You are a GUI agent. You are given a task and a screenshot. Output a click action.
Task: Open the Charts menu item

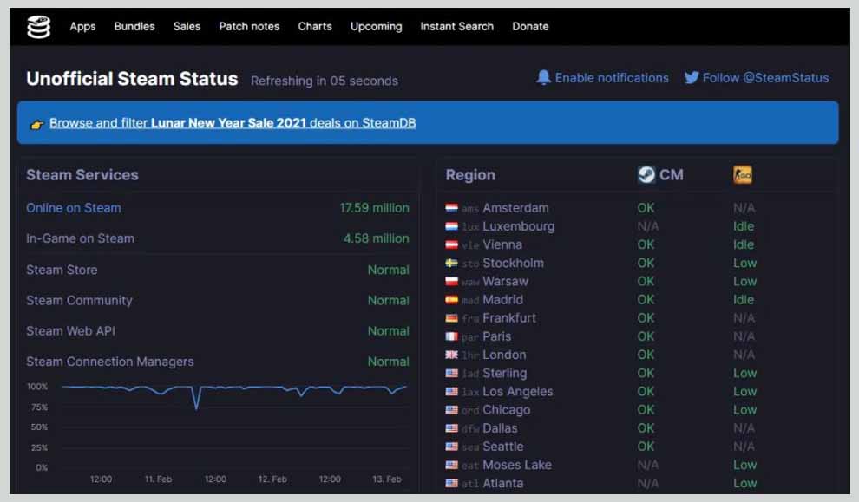point(315,26)
